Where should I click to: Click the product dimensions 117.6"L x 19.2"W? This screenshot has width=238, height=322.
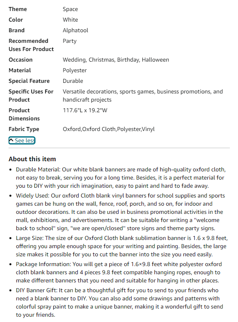point(85,110)
